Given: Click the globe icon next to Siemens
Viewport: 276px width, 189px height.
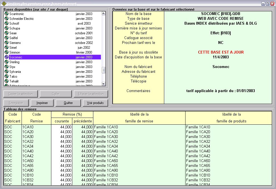Looking at the screenshot, I should click(7, 43).
